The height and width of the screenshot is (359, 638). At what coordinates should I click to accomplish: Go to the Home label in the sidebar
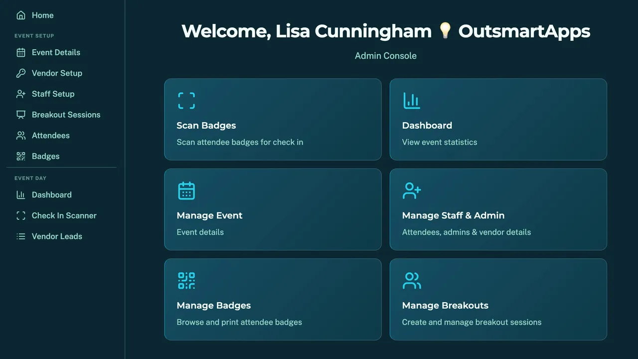coord(43,15)
